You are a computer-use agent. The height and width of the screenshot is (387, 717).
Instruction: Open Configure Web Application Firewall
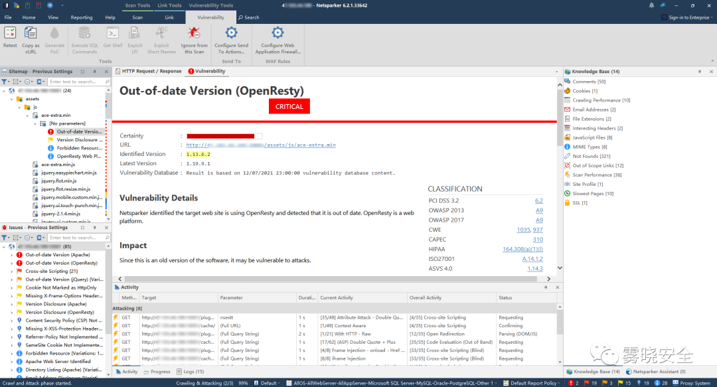pos(278,40)
